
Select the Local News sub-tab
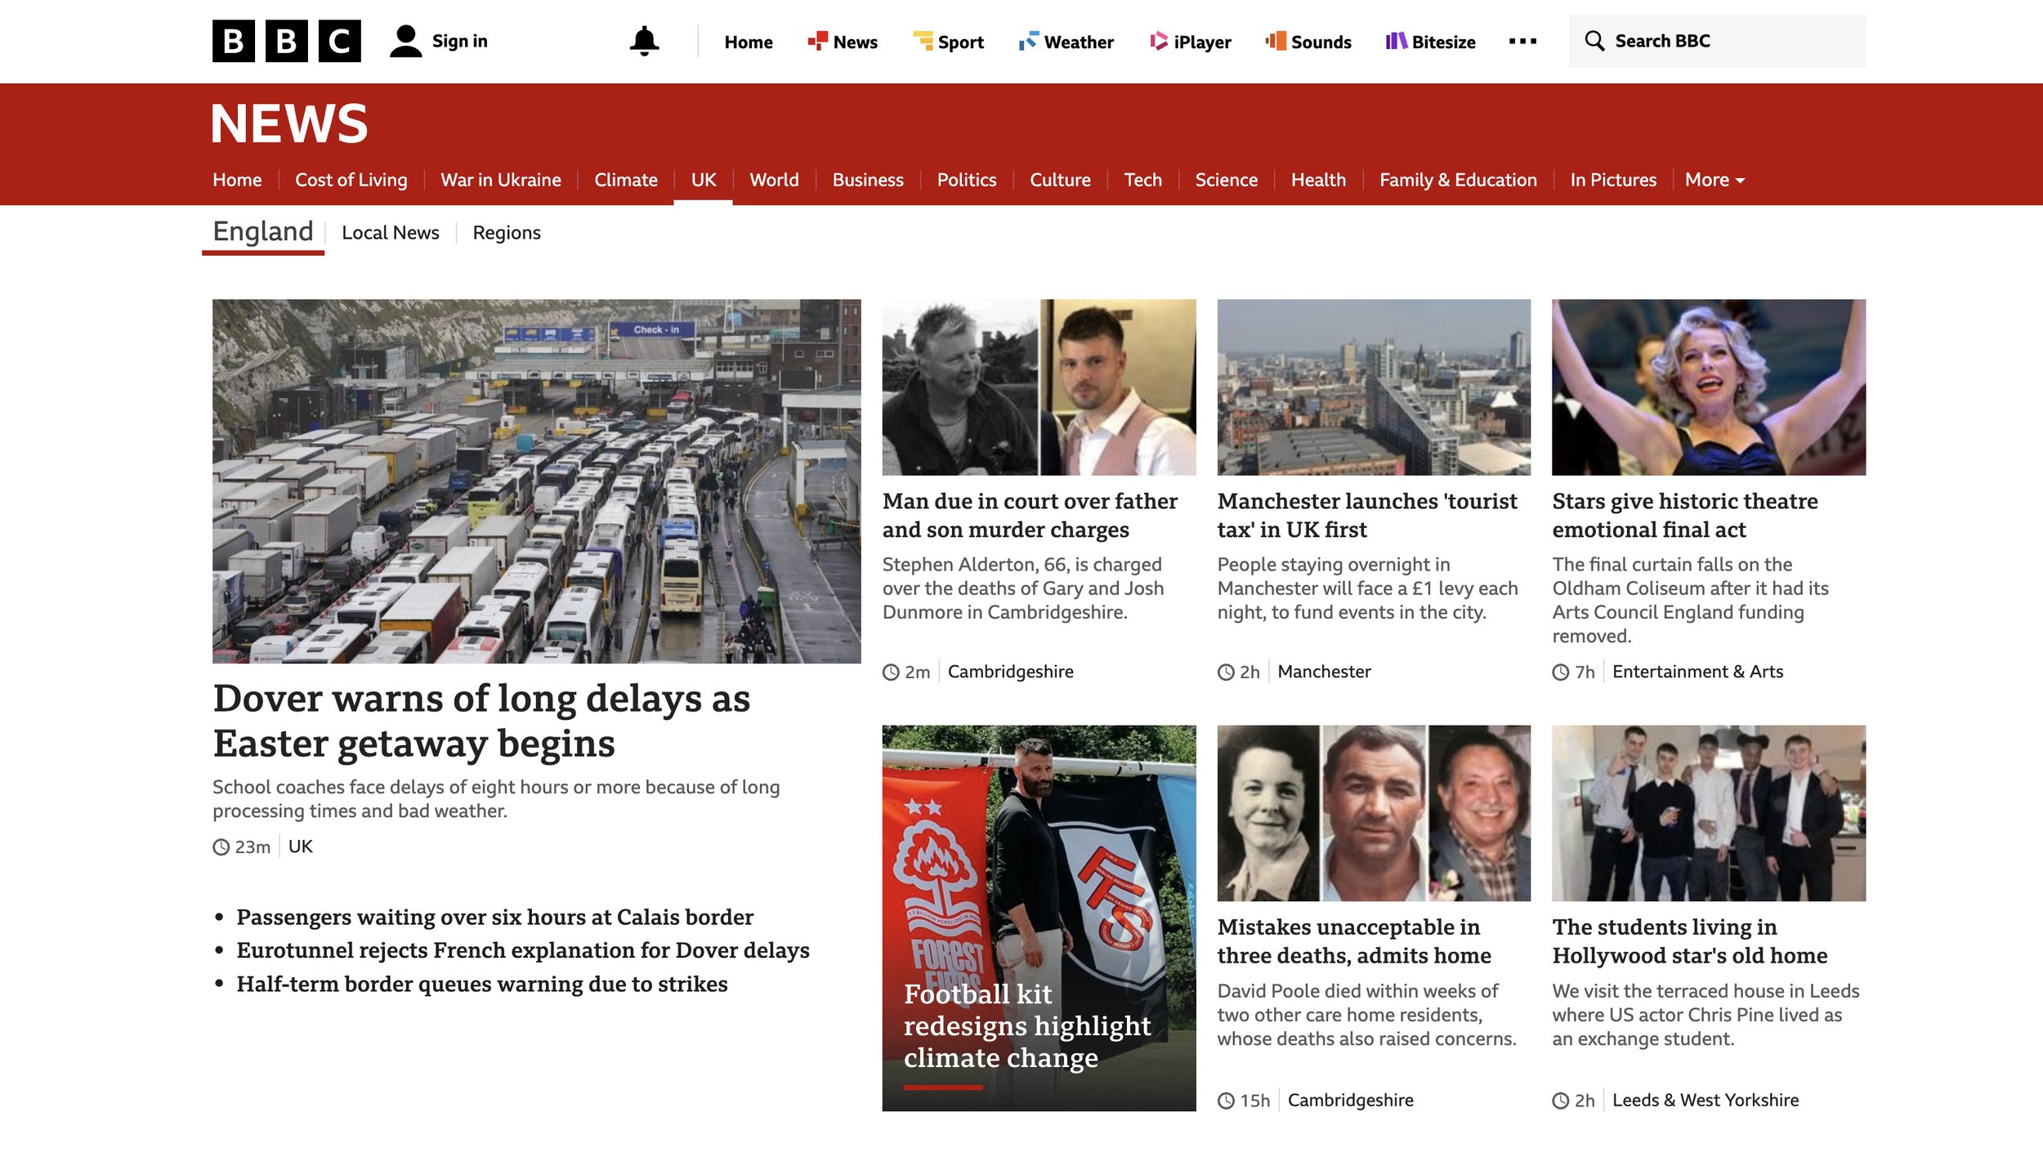tap(390, 233)
